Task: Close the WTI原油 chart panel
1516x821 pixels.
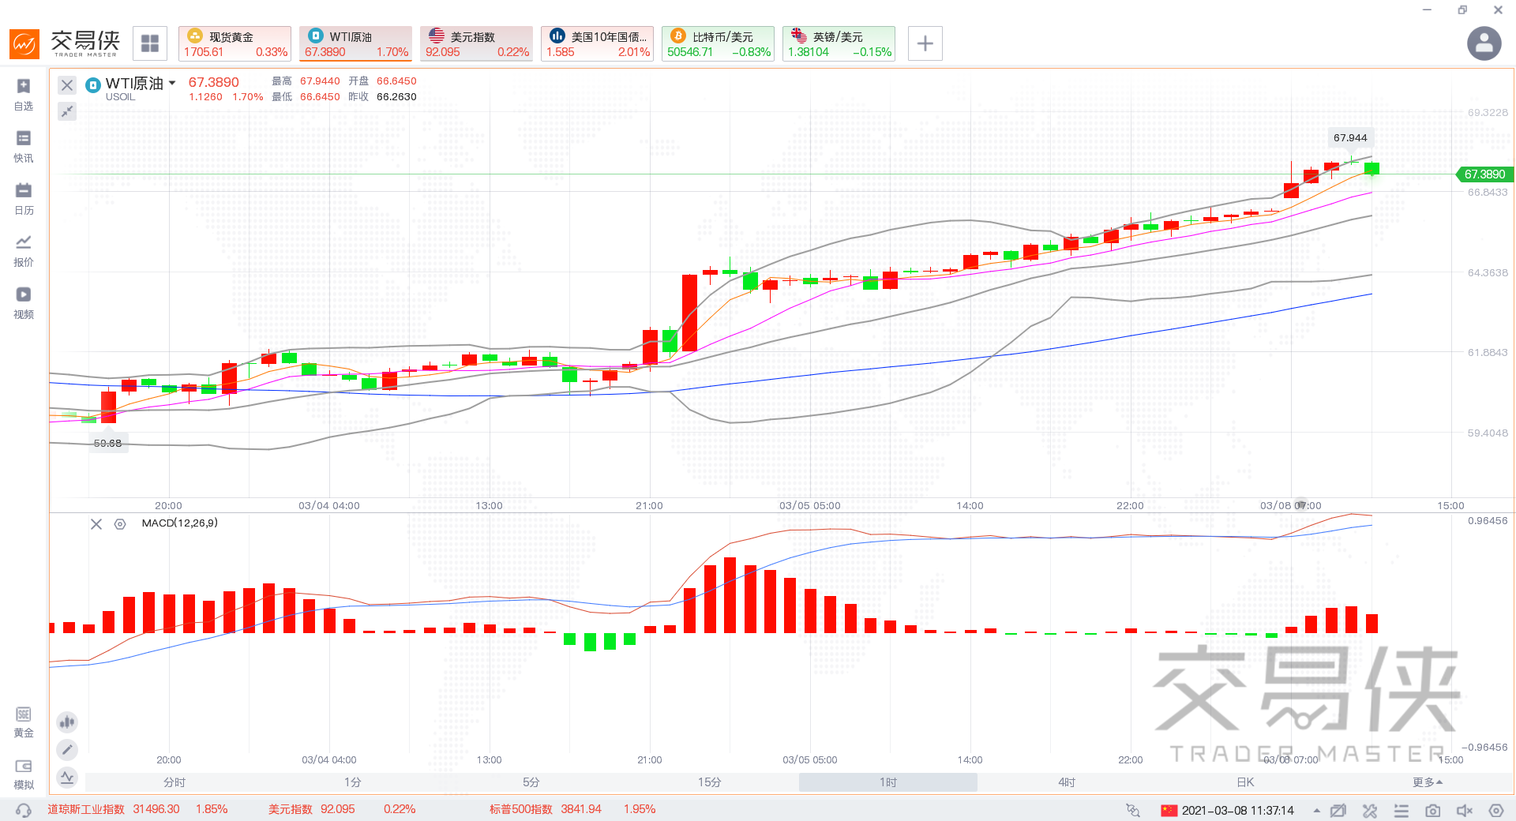Action: point(67,85)
